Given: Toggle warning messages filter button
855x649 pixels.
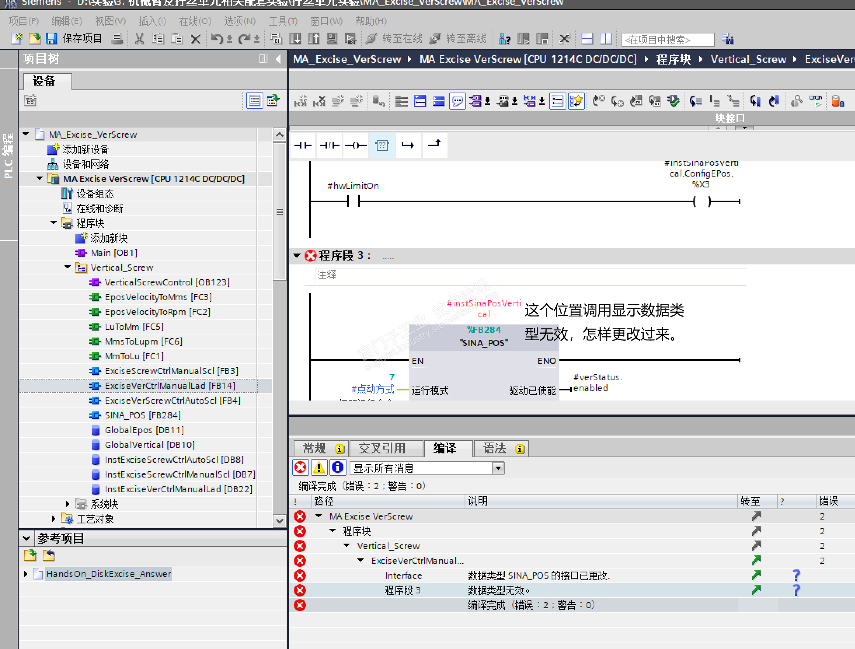Looking at the screenshot, I should coord(319,467).
